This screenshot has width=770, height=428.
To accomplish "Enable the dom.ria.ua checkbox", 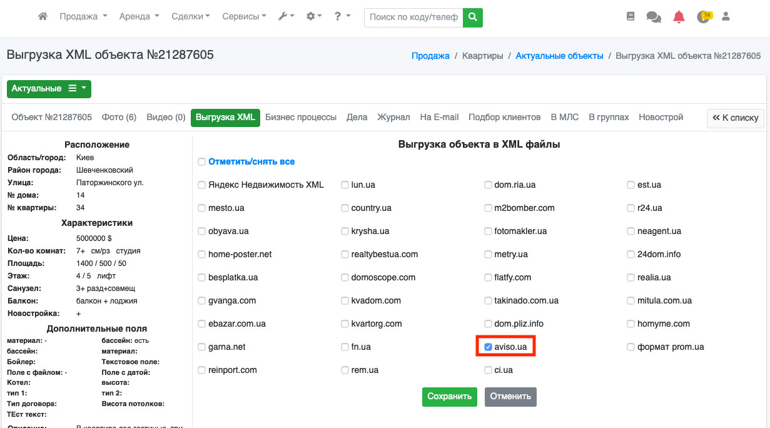I will 488,185.
